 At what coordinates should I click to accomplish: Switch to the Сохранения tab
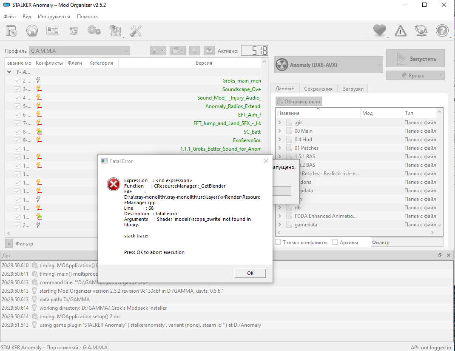[x=318, y=89]
